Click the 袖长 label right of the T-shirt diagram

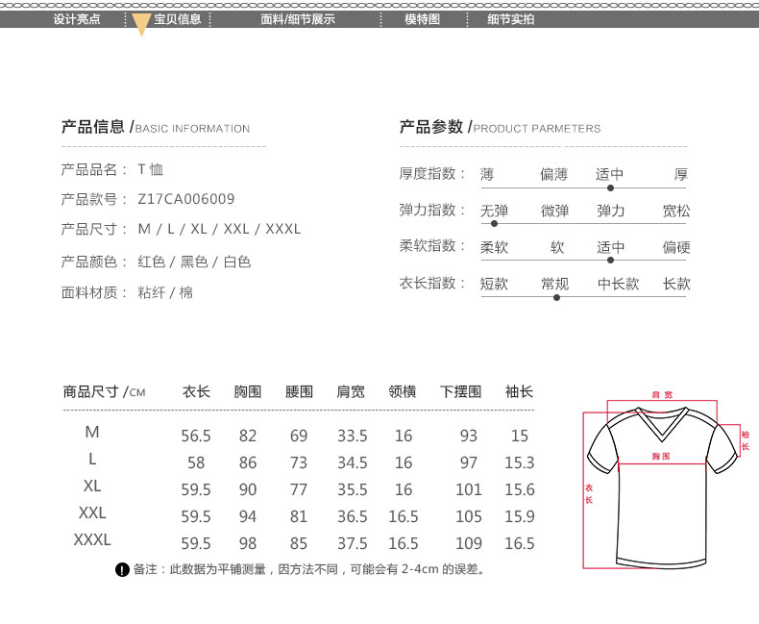pyautogui.click(x=746, y=439)
